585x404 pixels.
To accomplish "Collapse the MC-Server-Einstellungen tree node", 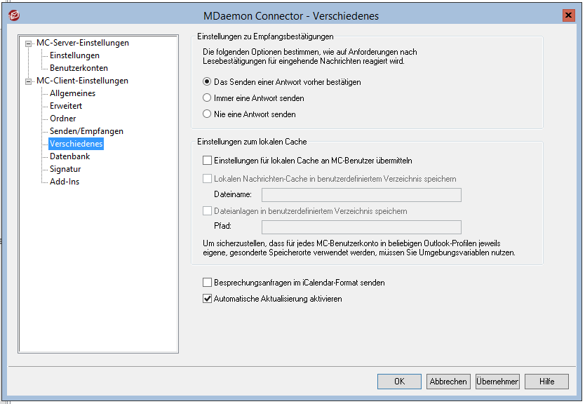I will click(x=29, y=43).
